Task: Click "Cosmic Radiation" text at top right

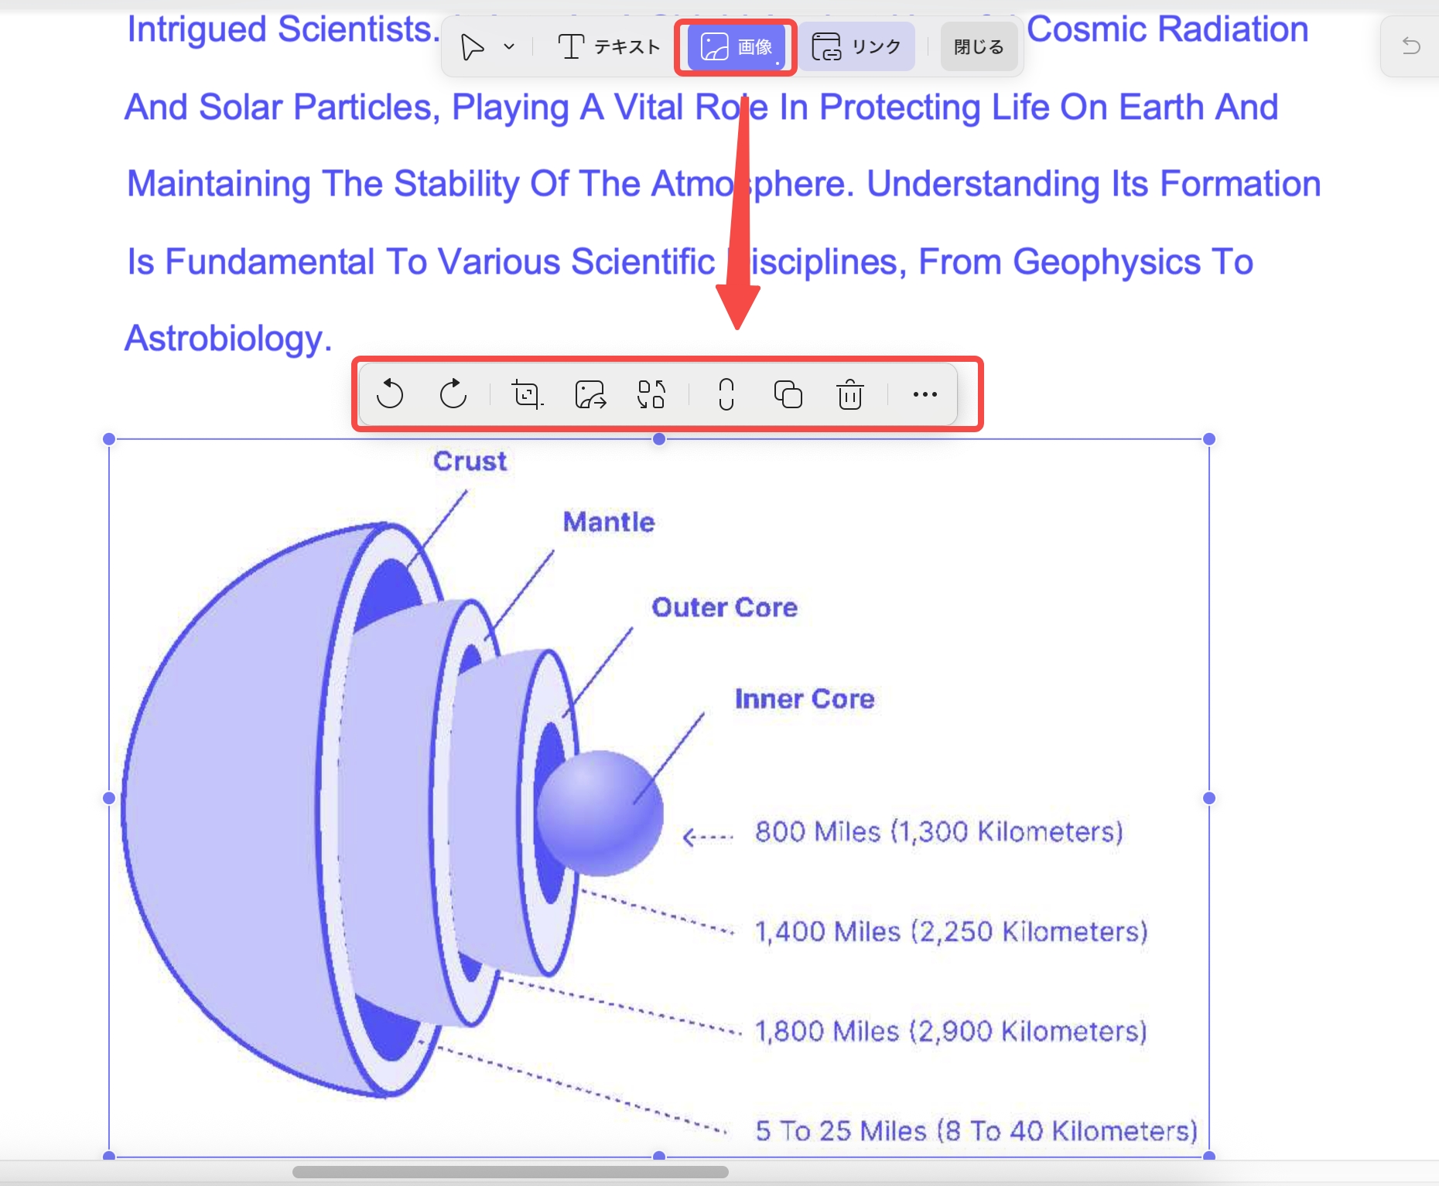Action: point(1167,29)
